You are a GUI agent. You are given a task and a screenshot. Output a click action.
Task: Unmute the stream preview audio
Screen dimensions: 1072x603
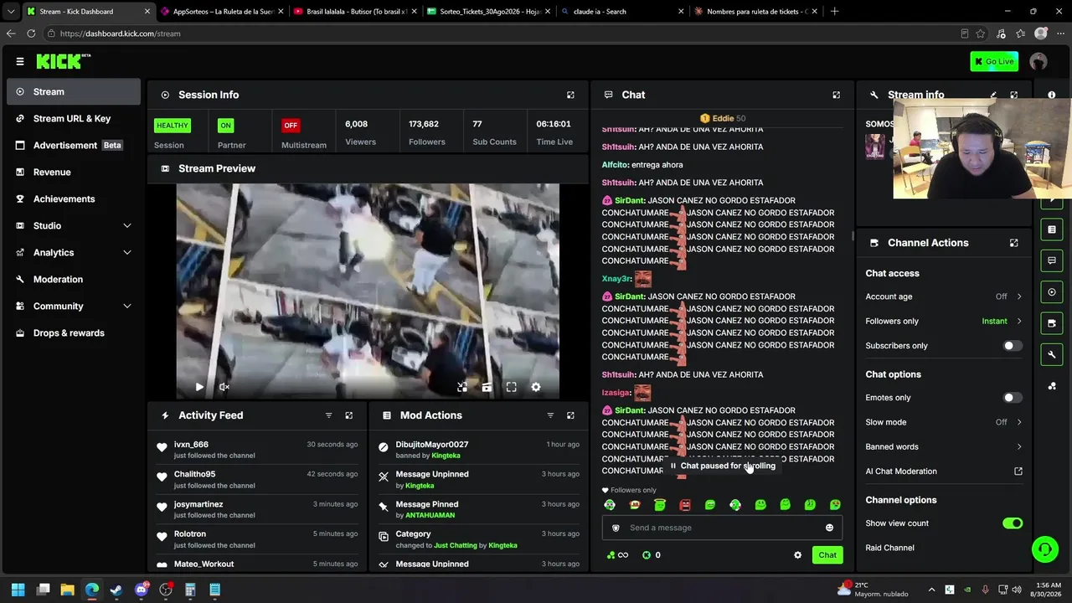(224, 387)
